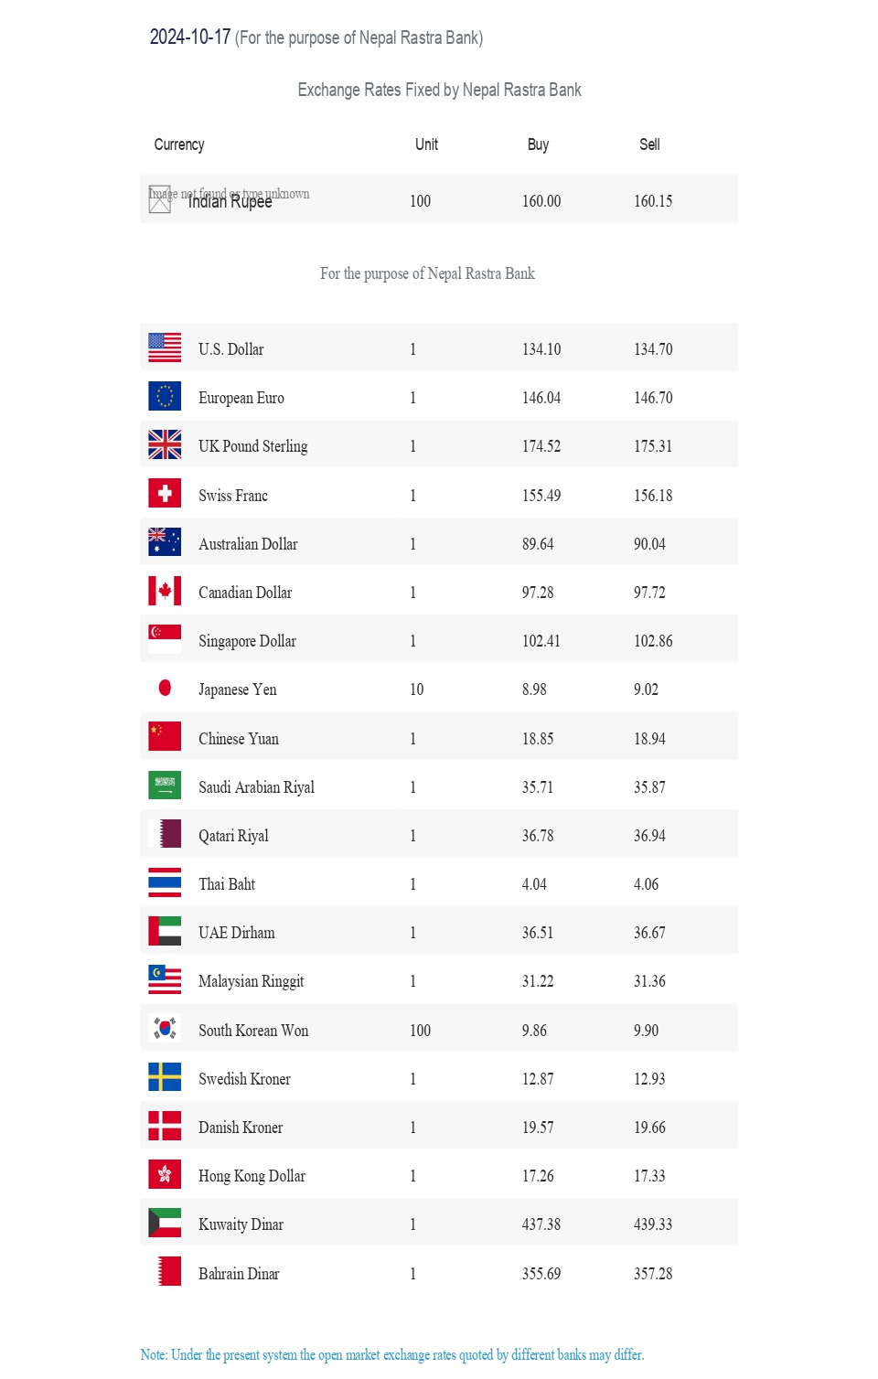Select the Canadian Dollar flag icon
Screen dimensions: 878x1379
pyautogui.click(x=165, y=591)
